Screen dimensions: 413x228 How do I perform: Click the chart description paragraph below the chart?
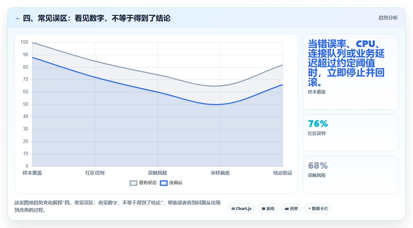pyautogui.click(x=118, y=206)
